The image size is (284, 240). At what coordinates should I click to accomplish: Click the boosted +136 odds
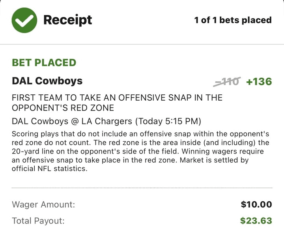pos(259,82)
